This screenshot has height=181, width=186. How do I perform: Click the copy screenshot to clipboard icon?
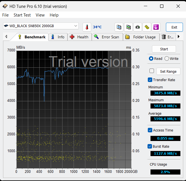click(128, 27)
